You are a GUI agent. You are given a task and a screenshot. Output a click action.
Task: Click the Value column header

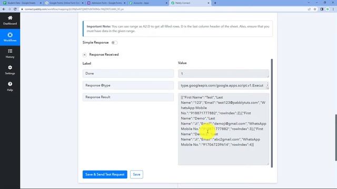[182, 63]
